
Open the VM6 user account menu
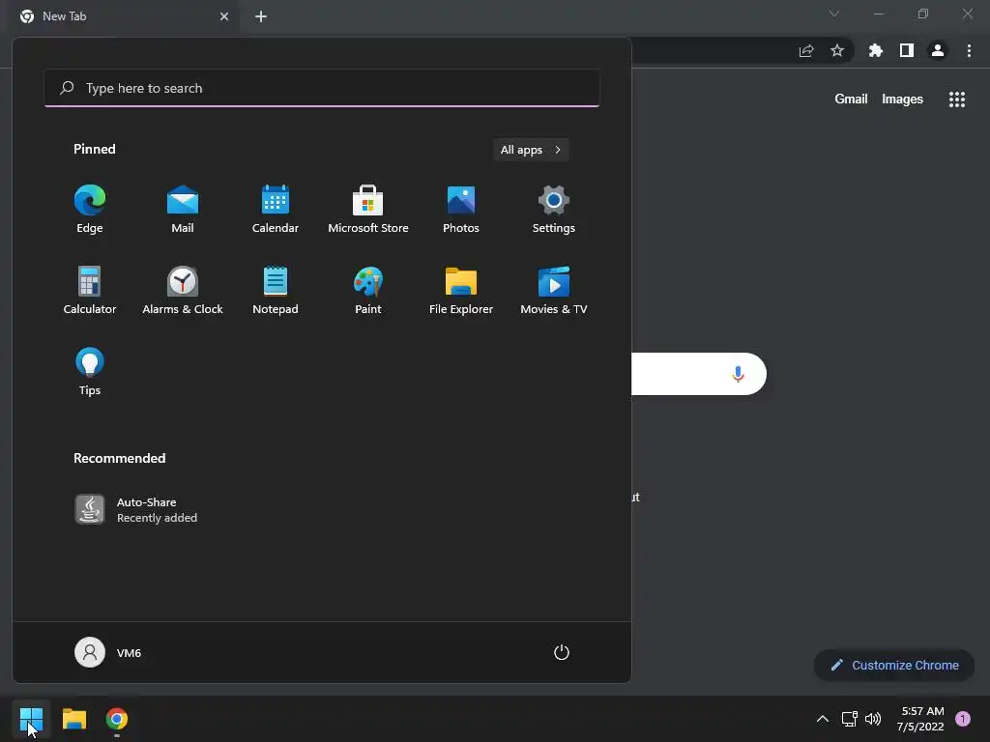[108, 652]
